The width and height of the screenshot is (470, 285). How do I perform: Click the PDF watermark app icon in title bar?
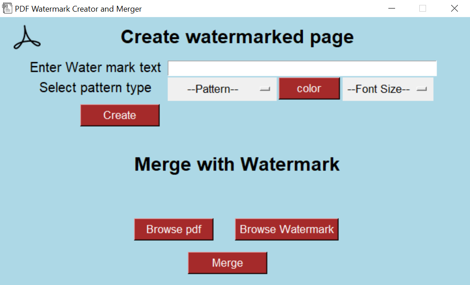7,8
